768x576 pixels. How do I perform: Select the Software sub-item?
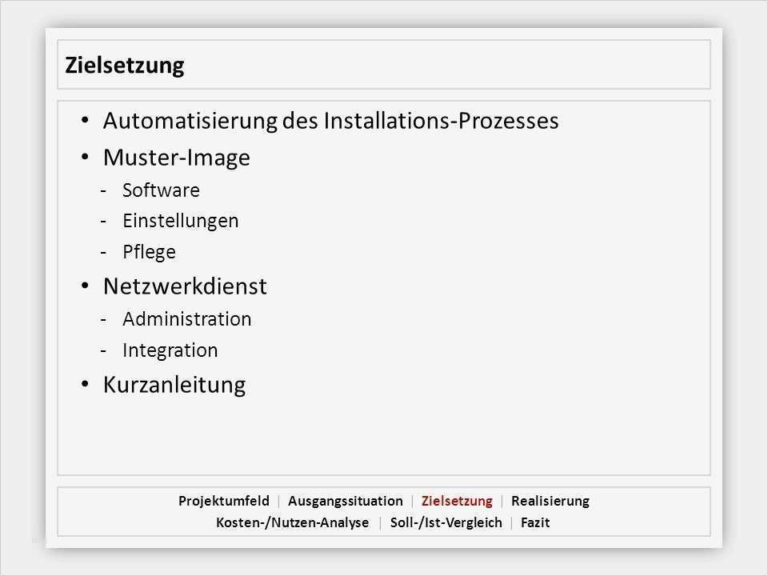tap(161, 190)
